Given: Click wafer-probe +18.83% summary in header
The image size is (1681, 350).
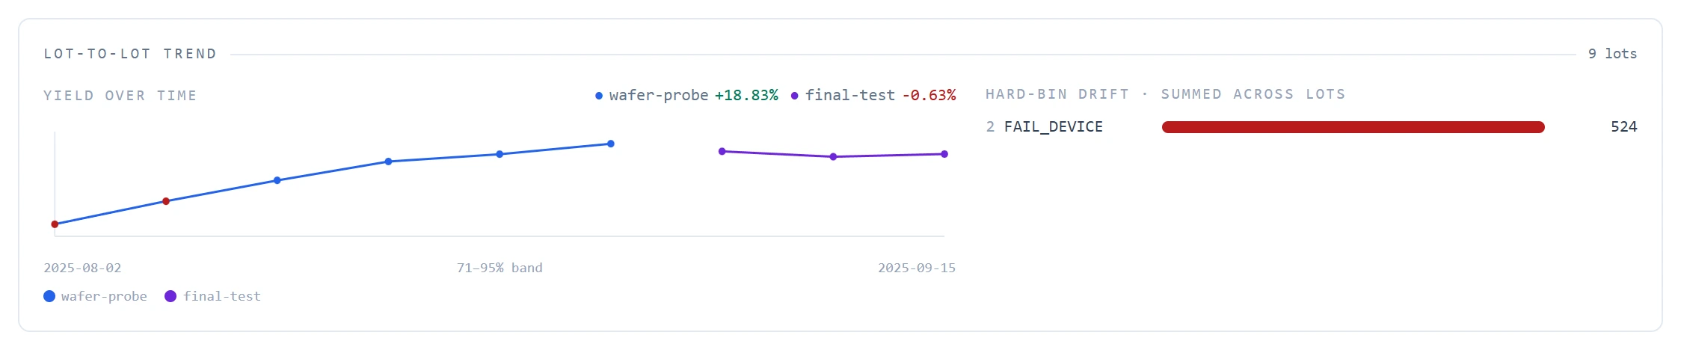Looking at the screenshot, I should pos(686,95).
